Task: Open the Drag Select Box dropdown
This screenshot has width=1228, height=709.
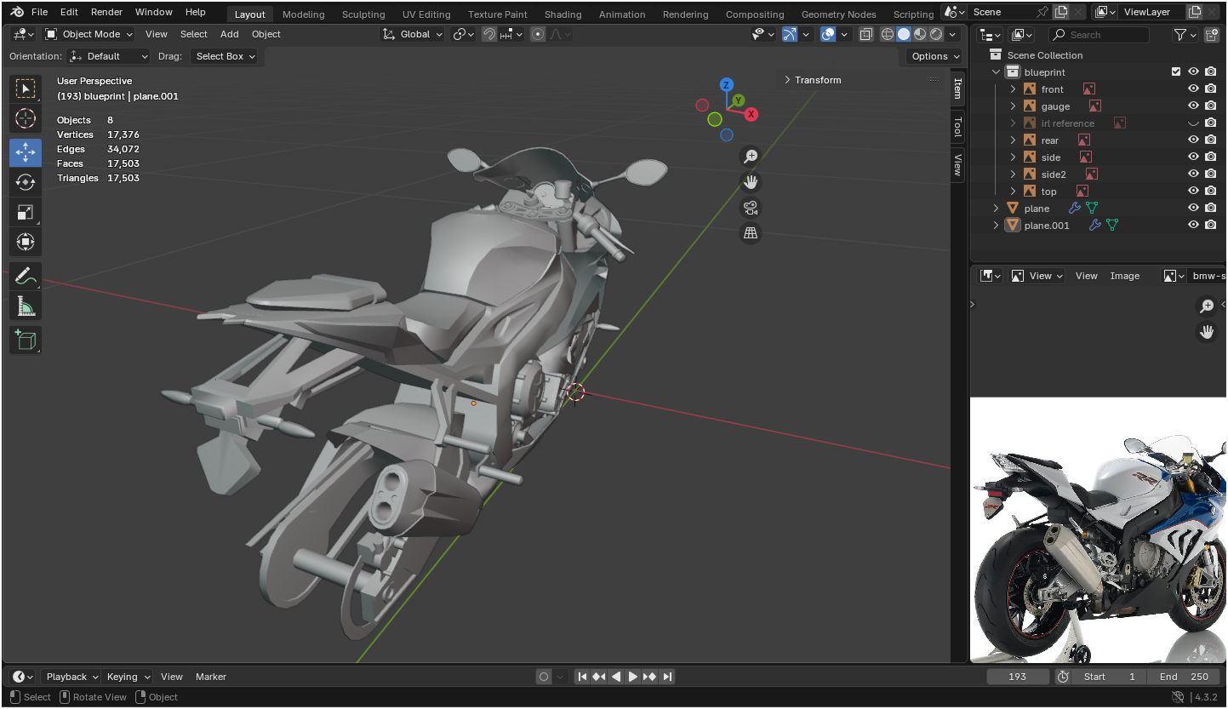Action: 225,56
